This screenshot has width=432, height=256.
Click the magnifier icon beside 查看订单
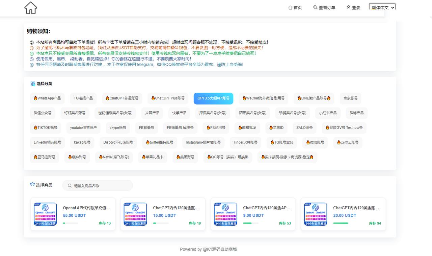(315, 7)
